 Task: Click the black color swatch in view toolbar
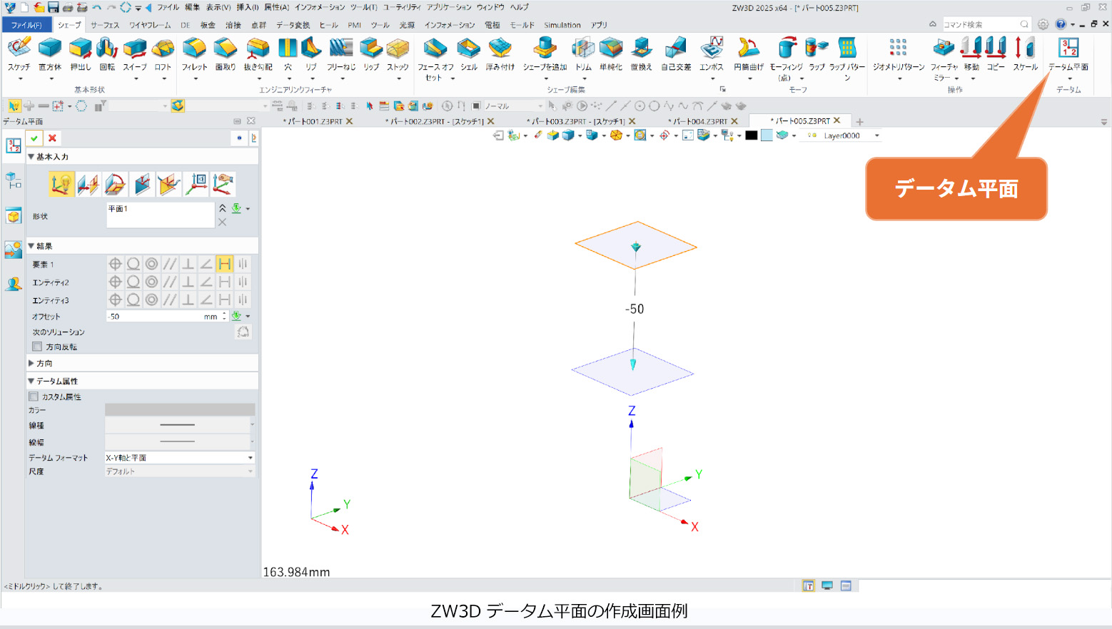pos(752,135)
